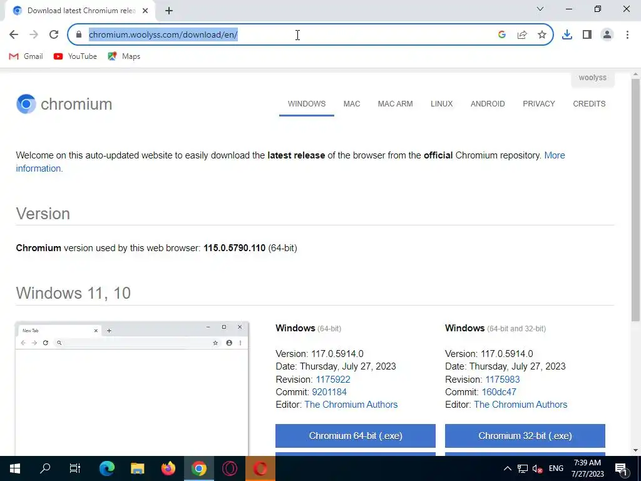641x481 pixels.
Task: Open commit 9201184 link
Action: click(329, 392)
